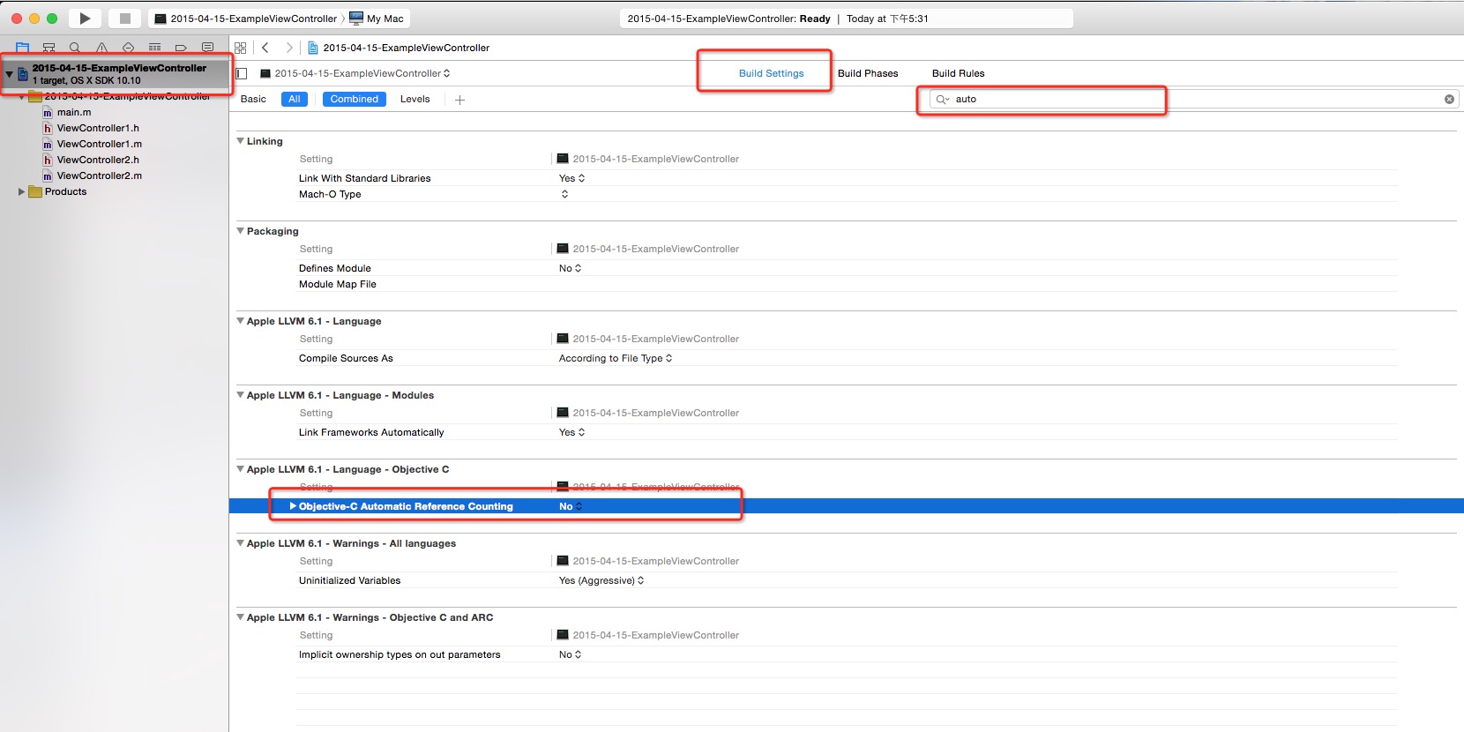Switch to Build Settings tab

771,73
